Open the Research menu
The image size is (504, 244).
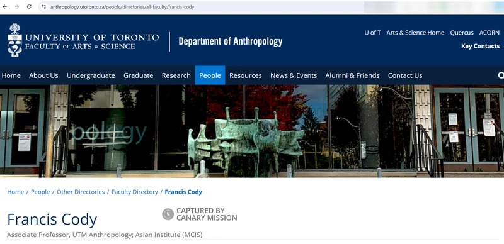[176, 75]
